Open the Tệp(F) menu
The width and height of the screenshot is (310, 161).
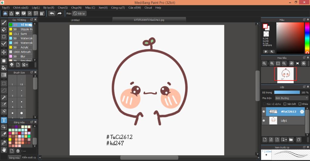point(5,8)
